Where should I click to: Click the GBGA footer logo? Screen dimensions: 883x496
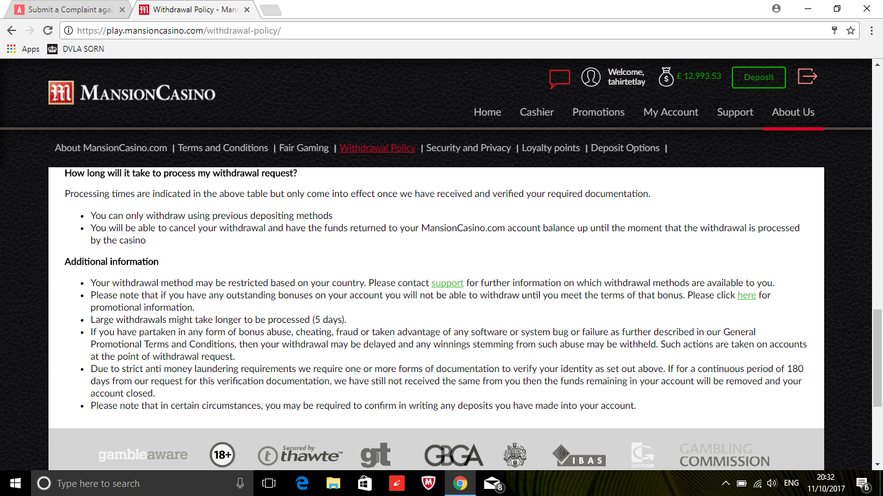pyautogui.click(x=453, y=455)
